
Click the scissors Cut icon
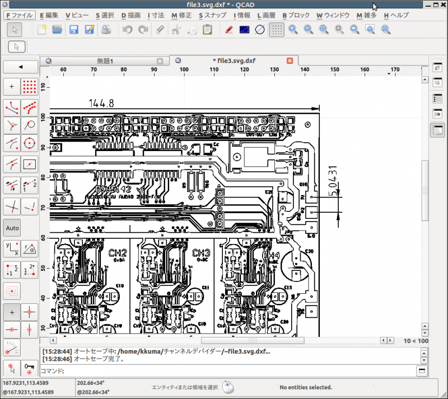pos(175,30)
